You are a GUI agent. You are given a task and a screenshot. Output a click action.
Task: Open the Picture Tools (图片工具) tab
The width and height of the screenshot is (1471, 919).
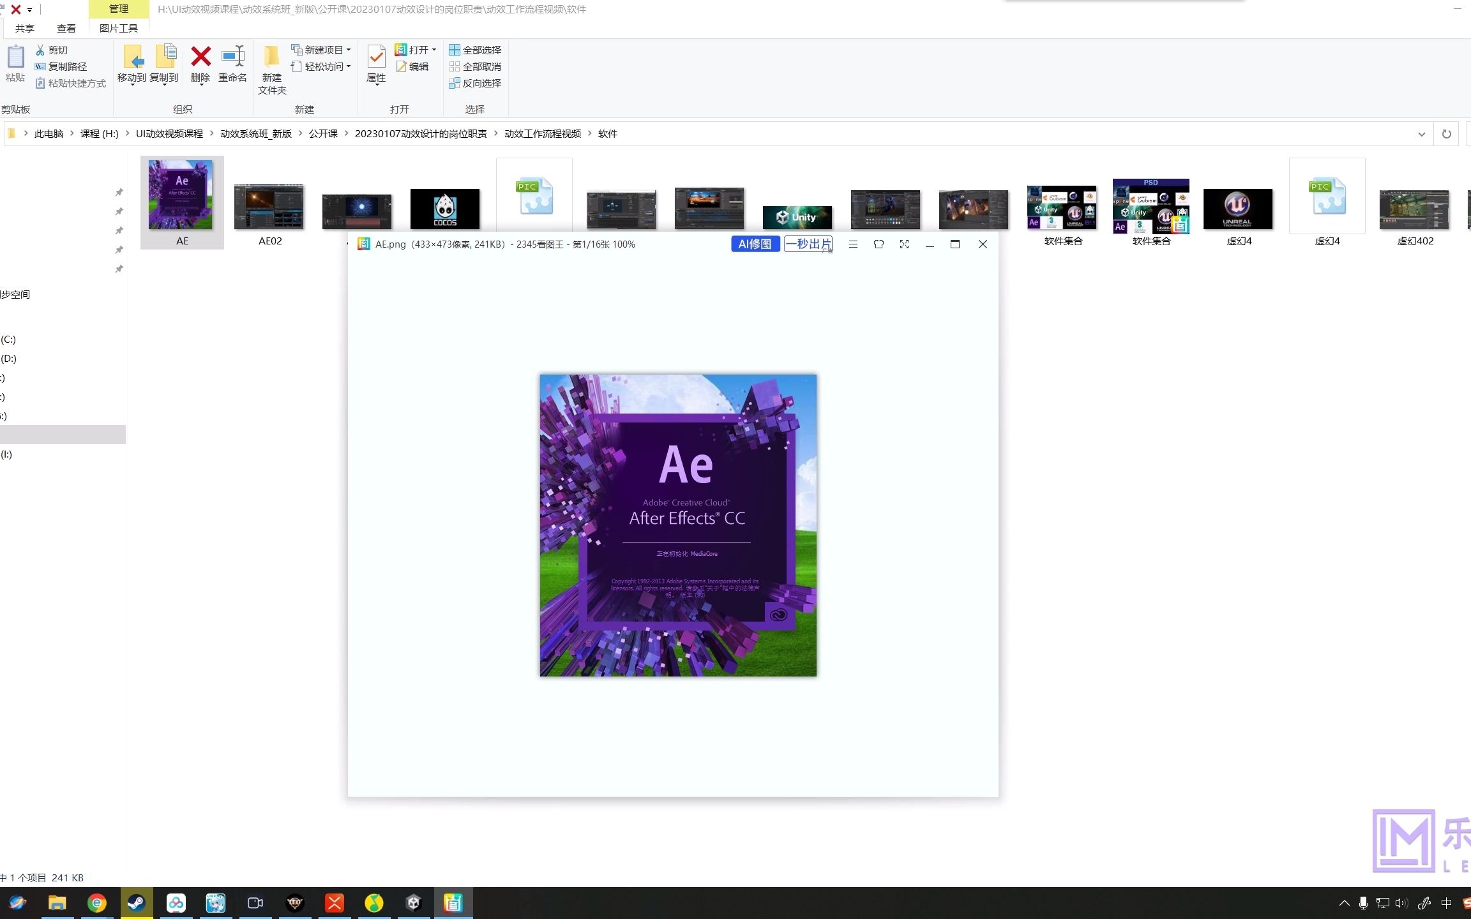pyautogui.click(x=119, y=28)
